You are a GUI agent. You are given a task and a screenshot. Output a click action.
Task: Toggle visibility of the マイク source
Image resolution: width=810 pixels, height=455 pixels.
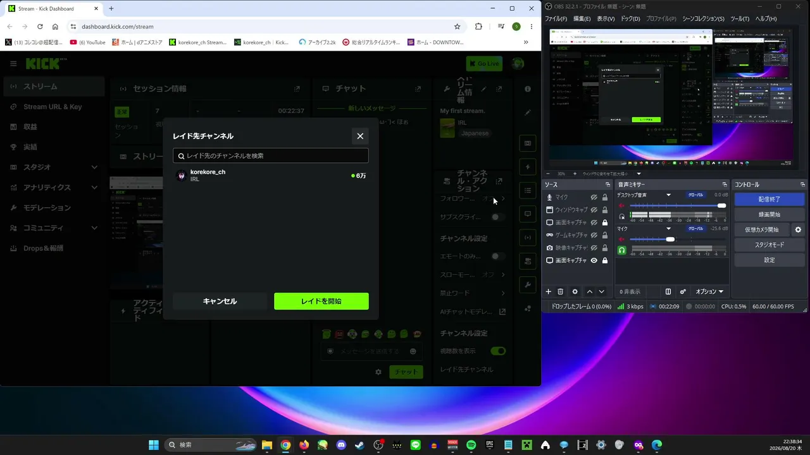click(x=594, y=197)
